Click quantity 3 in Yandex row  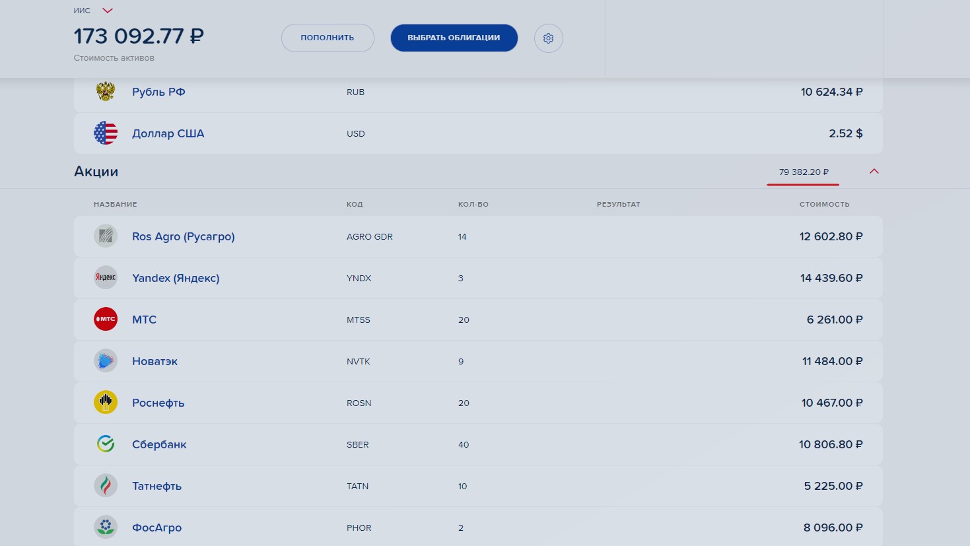[x=461, y=278]
